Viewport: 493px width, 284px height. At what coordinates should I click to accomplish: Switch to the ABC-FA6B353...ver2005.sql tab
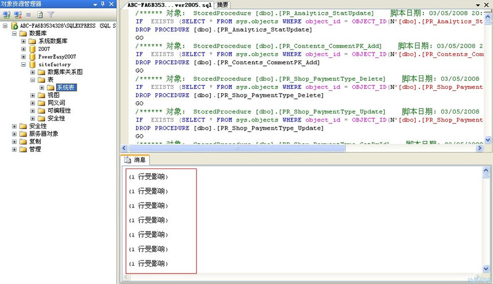(169, 5)
